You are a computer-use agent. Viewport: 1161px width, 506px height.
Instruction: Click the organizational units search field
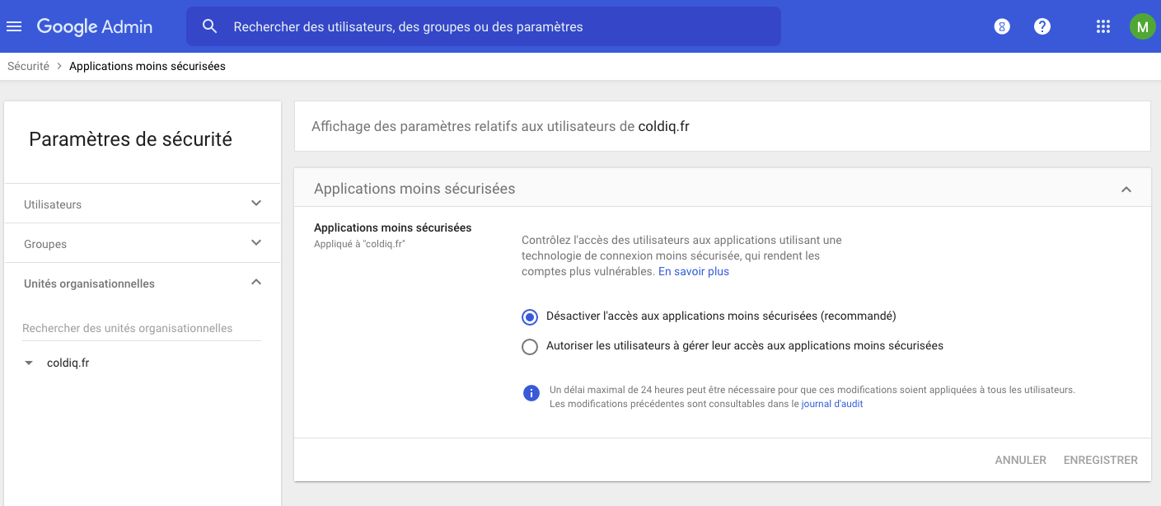click(141, 328)
